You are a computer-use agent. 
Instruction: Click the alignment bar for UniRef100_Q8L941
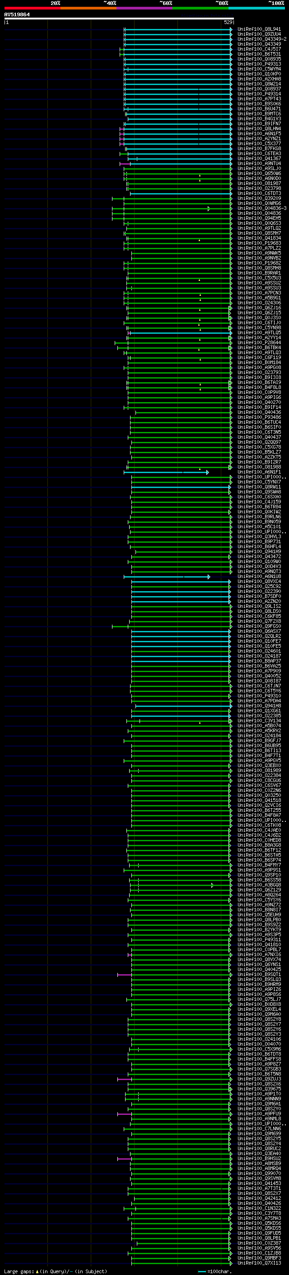pyautogui.click(x=178, y=30)
